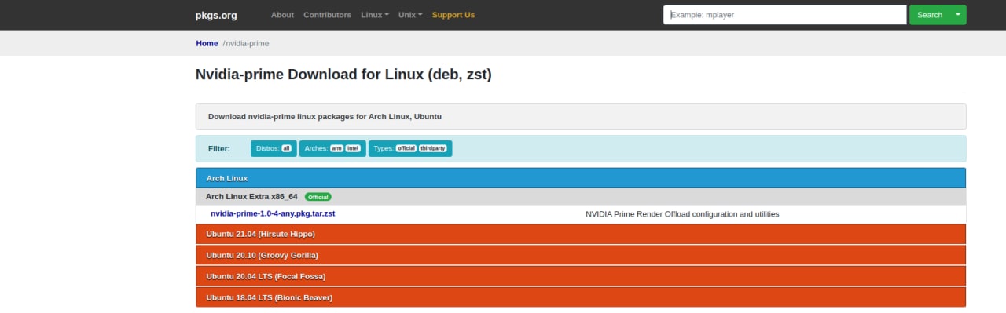The width and height of the screenshot is (1006, 313).
Task: Open the Types filter button
Action: click(x=410, y=148)
